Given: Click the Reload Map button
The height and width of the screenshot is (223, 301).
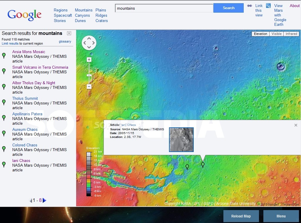Looking at the screenshot, I should pyautogui.click(x=241, y=216).
